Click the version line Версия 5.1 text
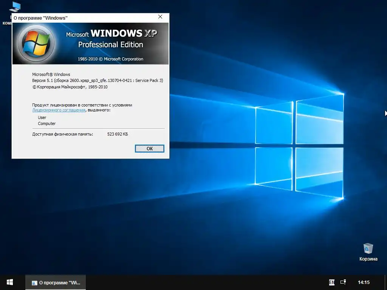 pyautogui.click(x=98, y=80)
